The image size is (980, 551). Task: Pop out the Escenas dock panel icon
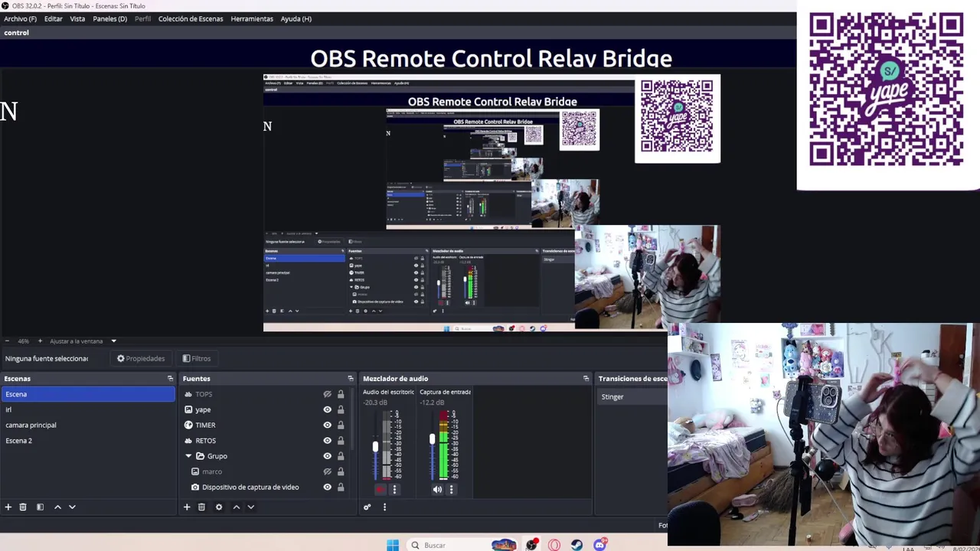[x=171, y=378]
